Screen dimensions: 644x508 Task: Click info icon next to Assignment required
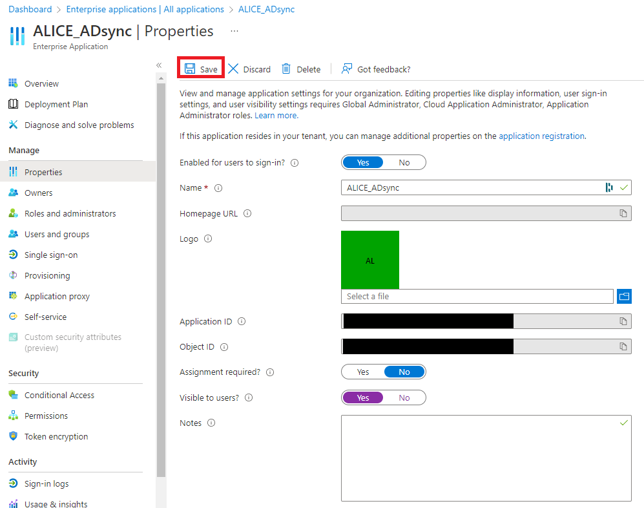tap(270, 372)
